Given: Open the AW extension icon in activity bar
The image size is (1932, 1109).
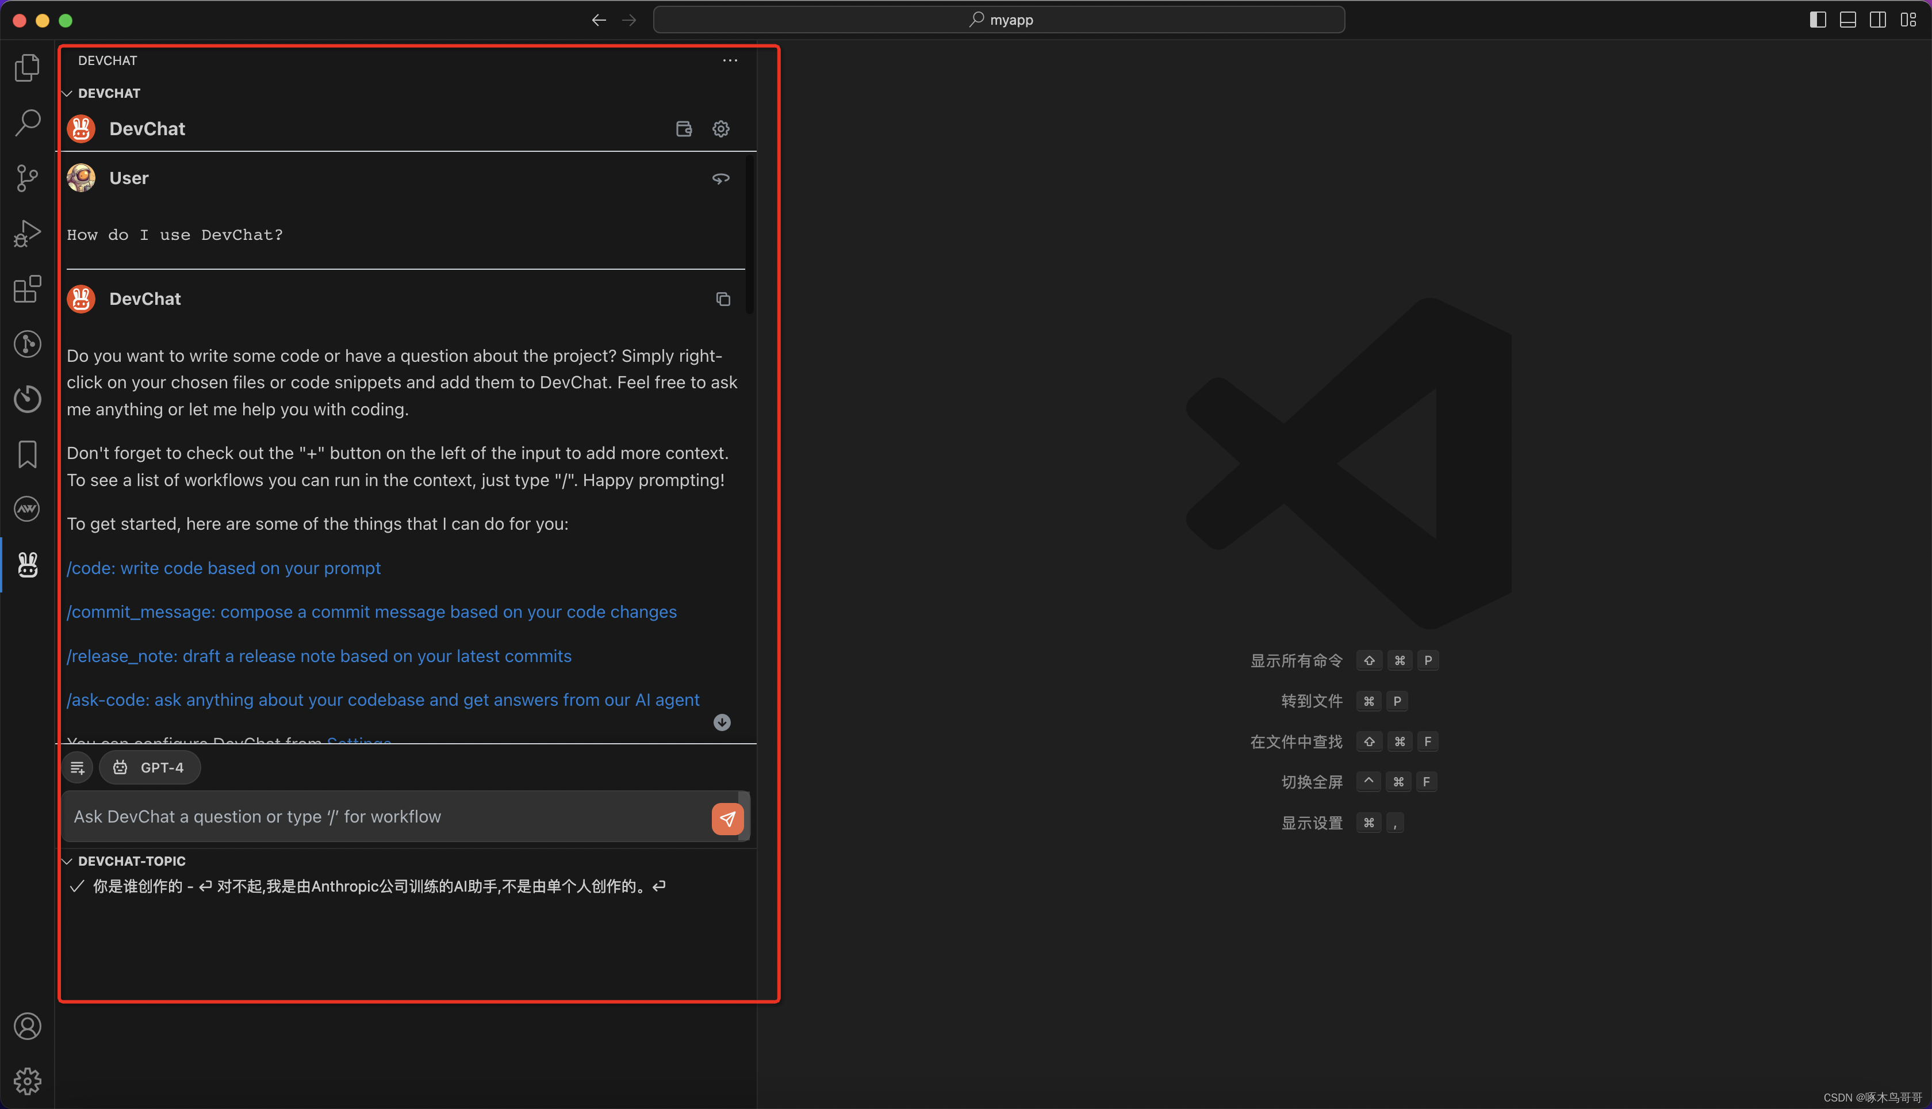Looking at the screenshot, I should (28, 509).
